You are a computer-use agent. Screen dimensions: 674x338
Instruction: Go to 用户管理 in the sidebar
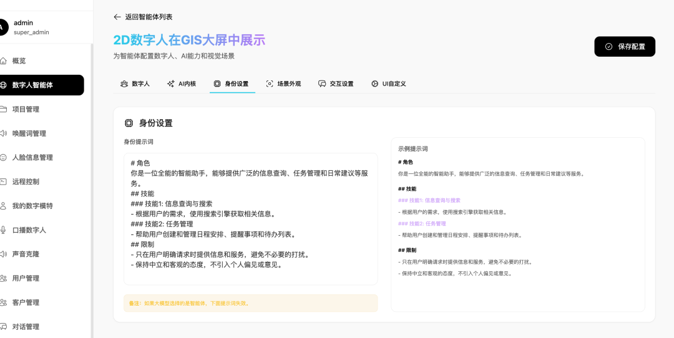tap(42, 278)
